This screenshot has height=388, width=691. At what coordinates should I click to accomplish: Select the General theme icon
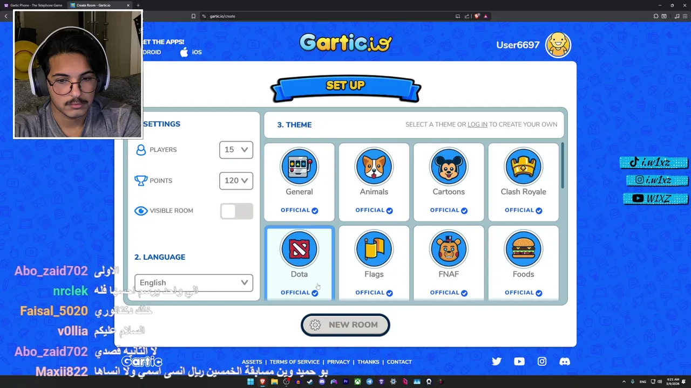click(299, 167)
